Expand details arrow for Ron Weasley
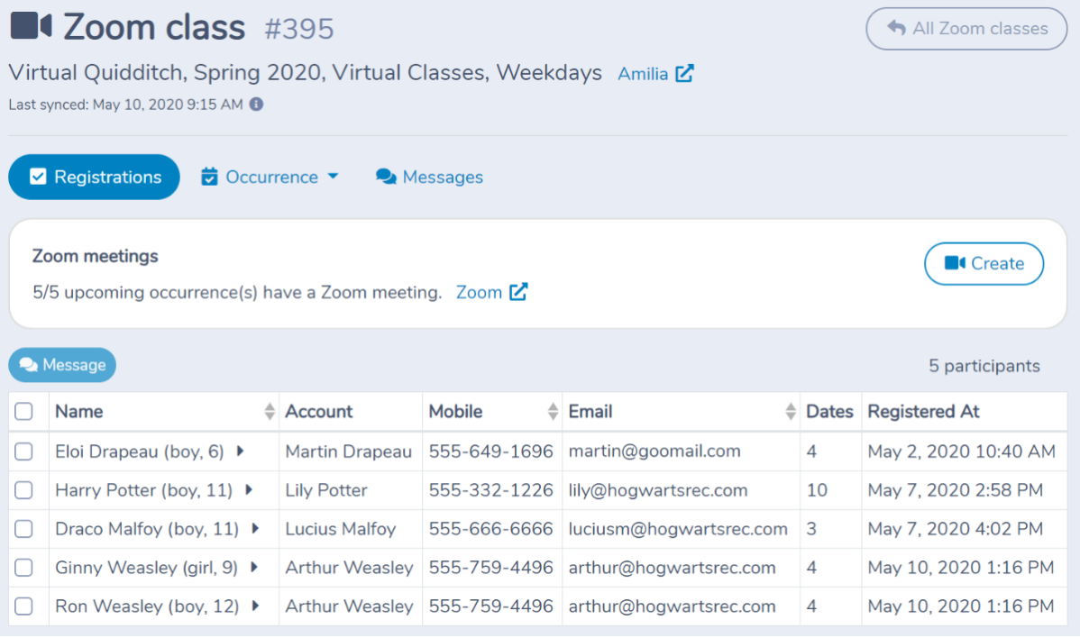The width and height of the screenshot is (1080, 638). point(255,606)
